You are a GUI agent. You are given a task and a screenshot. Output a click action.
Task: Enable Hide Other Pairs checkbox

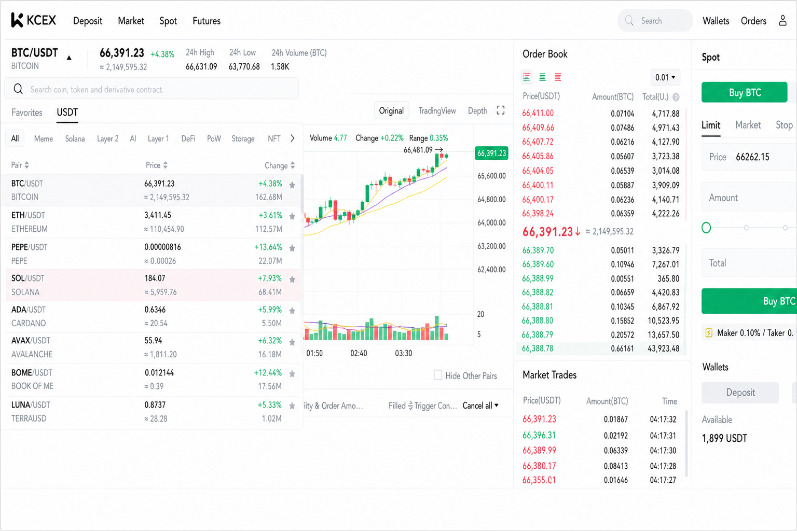coord(438,375)
